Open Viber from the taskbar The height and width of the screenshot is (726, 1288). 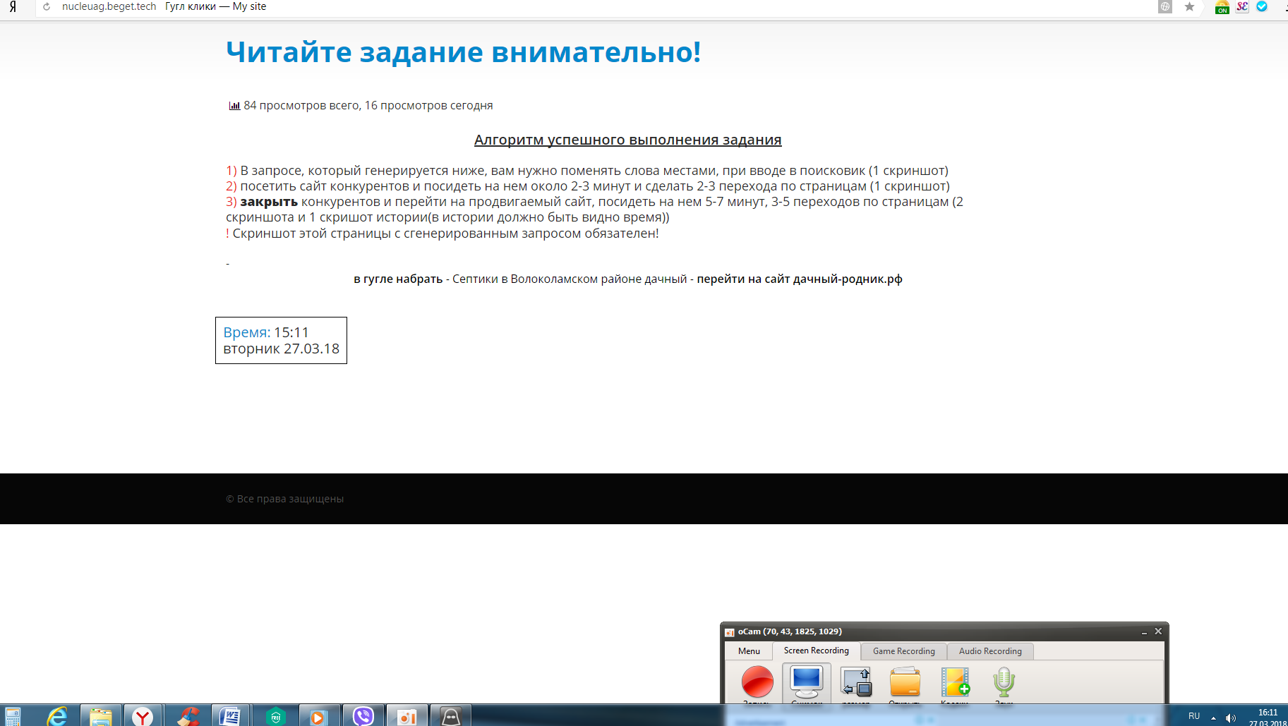tap(363, 716)
